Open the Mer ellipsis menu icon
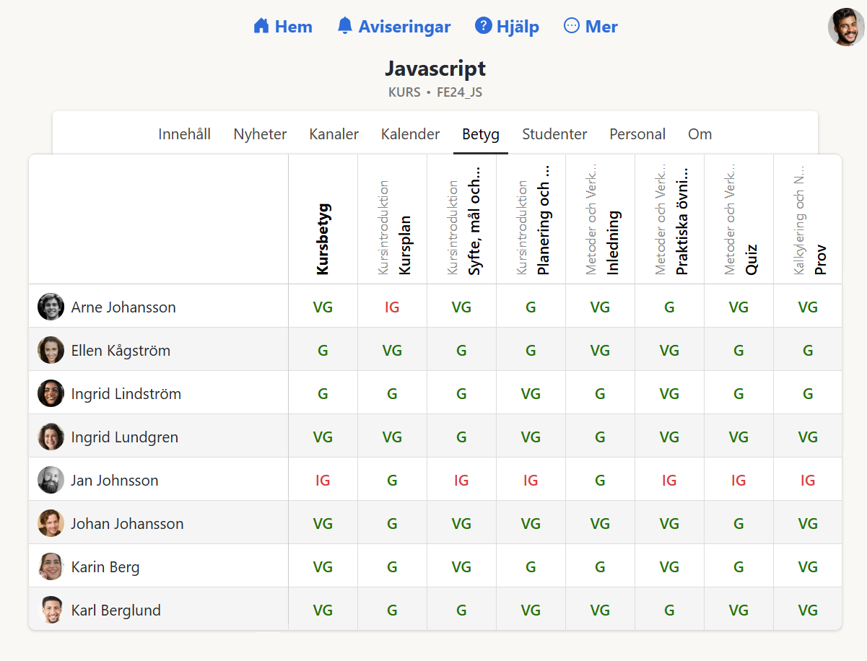867x661 pixels. [x=572, y=27]
